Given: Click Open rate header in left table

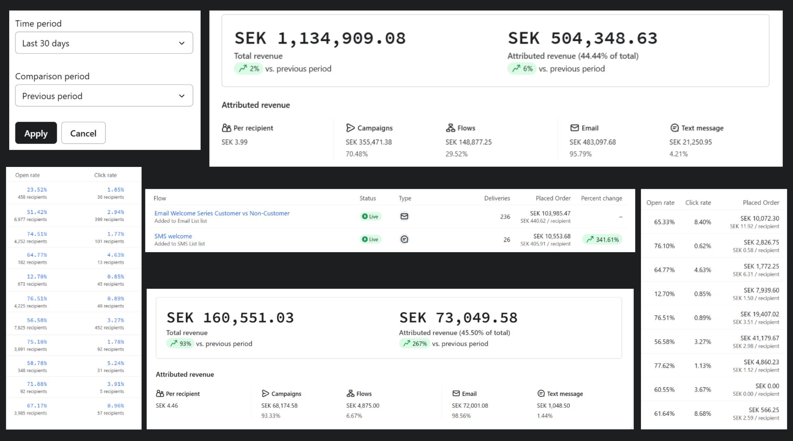Looking at the screenshot, I should [27, 175].
